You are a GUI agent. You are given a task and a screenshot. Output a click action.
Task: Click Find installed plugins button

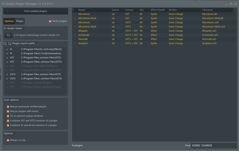[36, 11]
